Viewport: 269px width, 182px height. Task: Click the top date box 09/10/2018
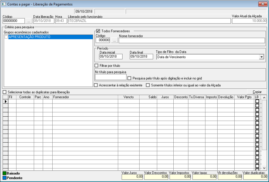point(84,11)
